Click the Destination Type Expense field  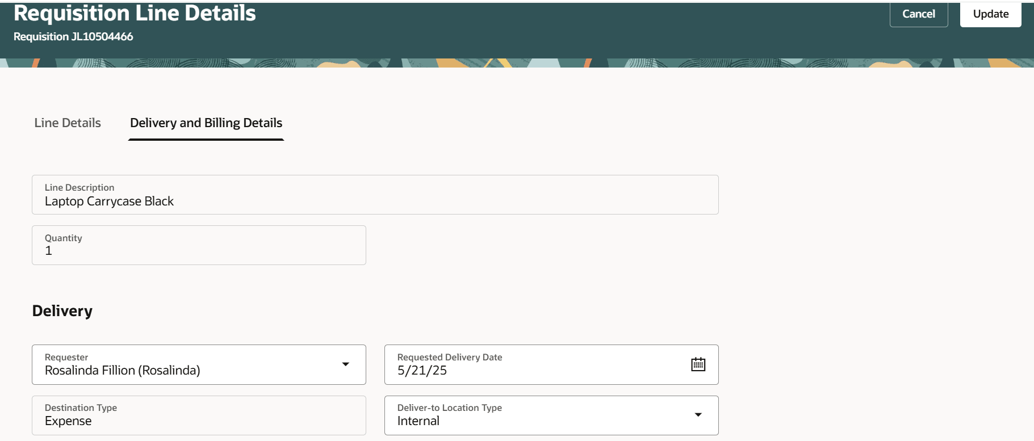(x=199, y=415)
